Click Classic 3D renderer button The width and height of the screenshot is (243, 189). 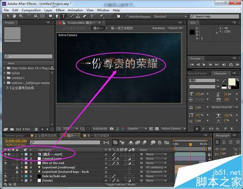point(175,28)
